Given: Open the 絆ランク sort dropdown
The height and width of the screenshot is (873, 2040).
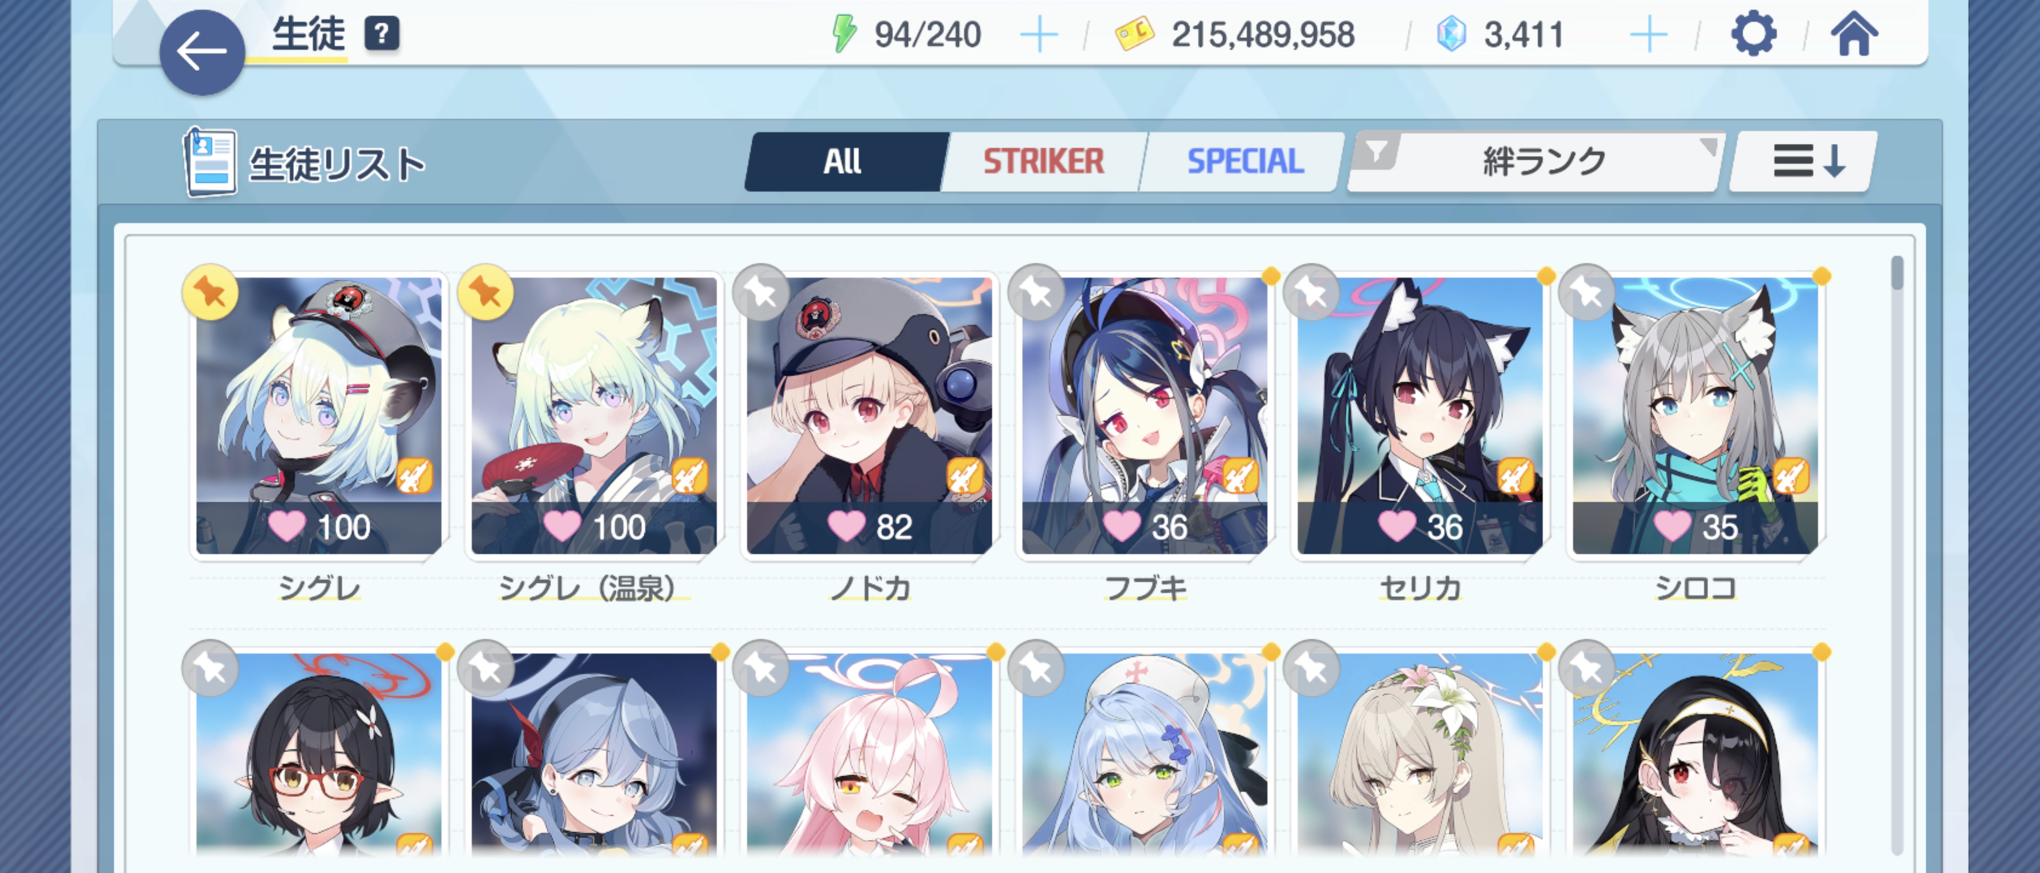Looking at the screenshot, I should [x=1535, y=161].
